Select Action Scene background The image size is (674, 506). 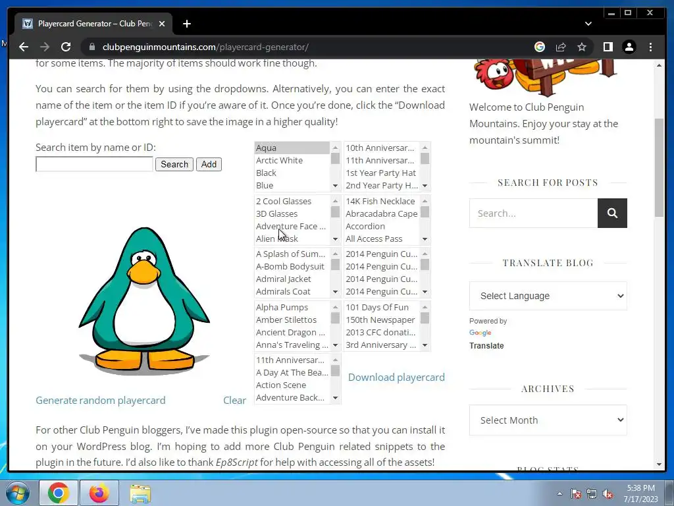pos(292,385)
